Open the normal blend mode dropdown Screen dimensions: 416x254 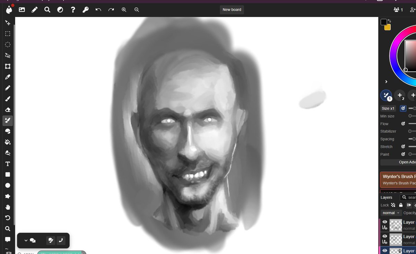[391, 213]
